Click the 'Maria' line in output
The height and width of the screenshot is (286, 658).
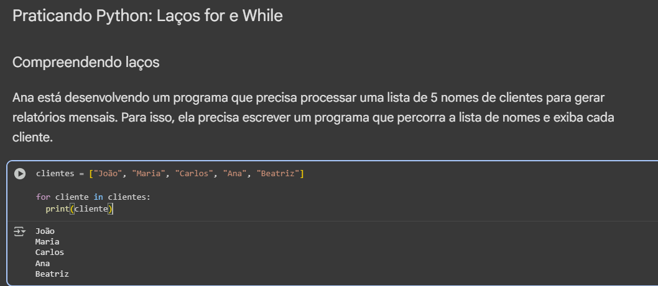click(x=47, y=242)
